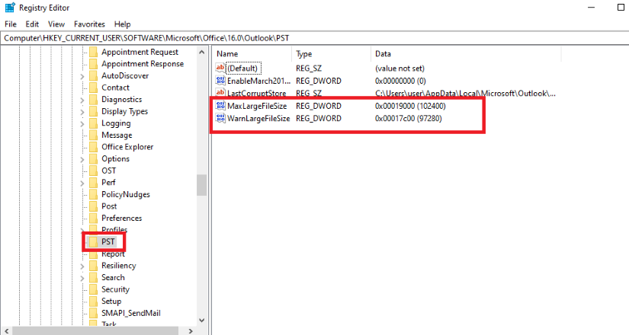629x335 pixels.
Task: Select the Security folder icon
Action: coord(94,289)
